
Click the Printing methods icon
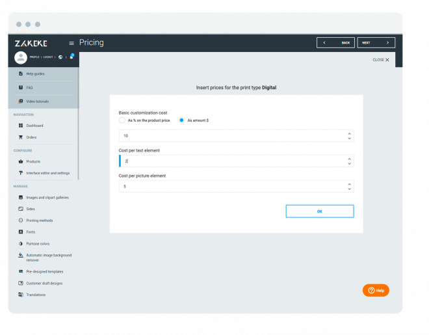click(21, 220)
